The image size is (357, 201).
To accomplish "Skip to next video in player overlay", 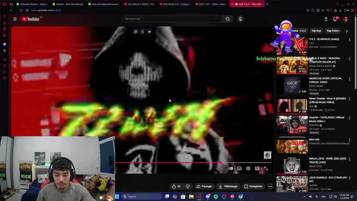I will (x=149, y=32).
